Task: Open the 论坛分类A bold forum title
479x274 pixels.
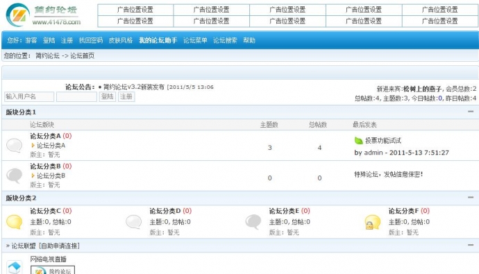Action: (45, 136)
